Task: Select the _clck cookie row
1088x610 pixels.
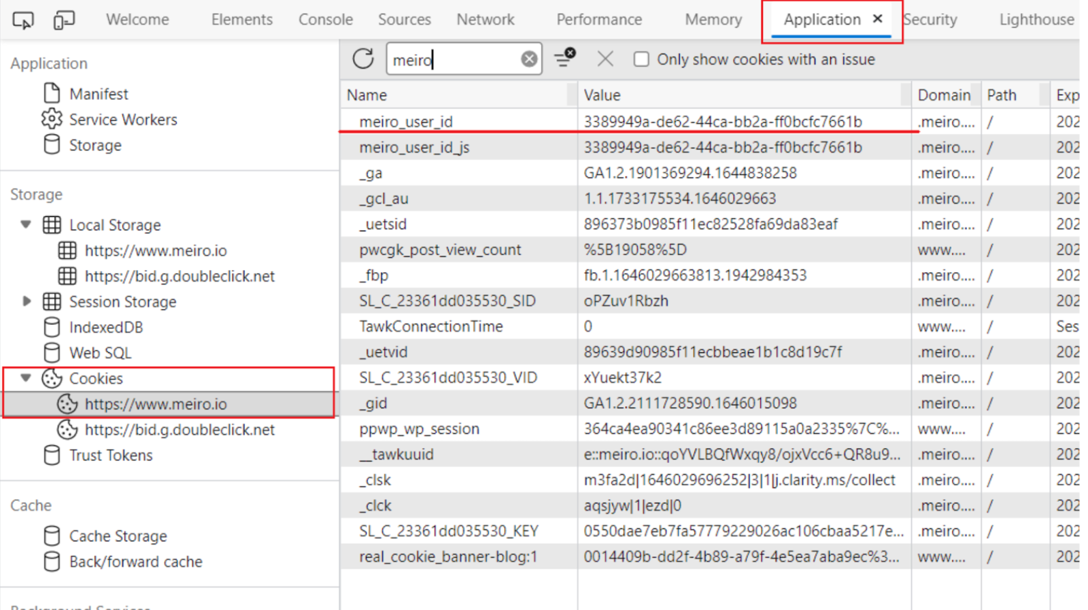Action: (709, 506)
